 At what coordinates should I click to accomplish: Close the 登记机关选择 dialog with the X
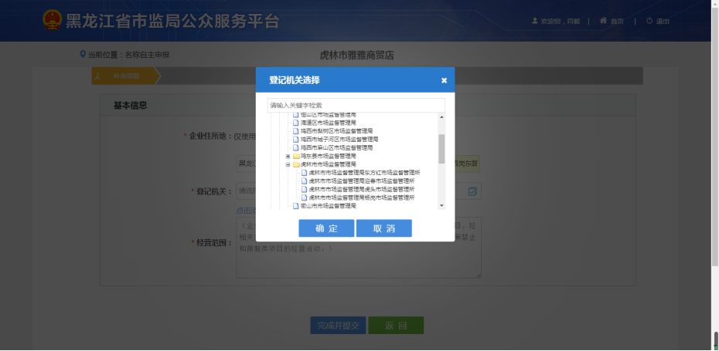(x=444, y=80)
